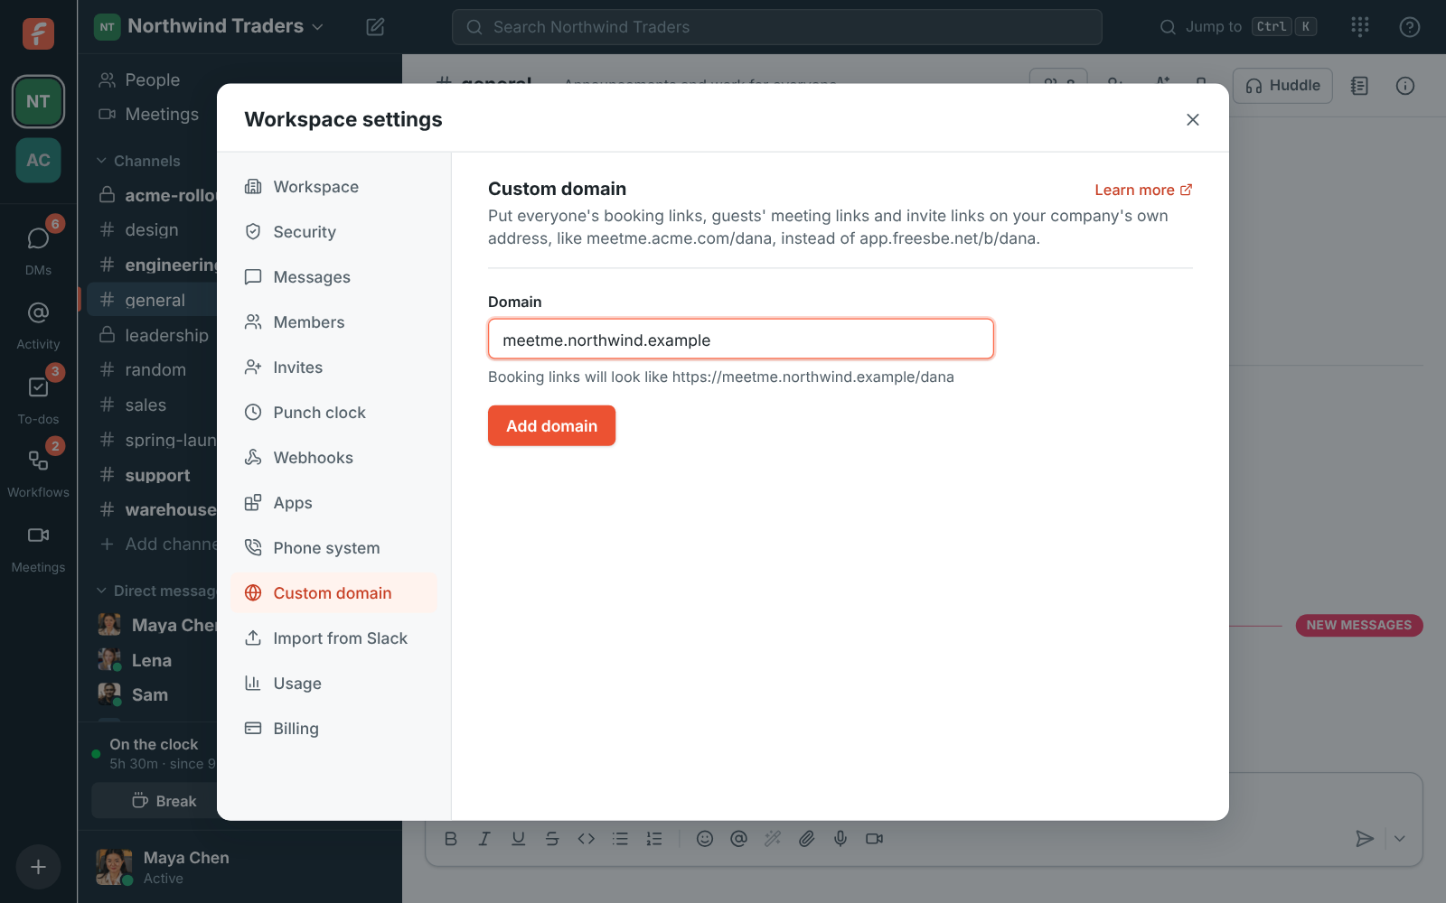This screenshot has width=1446, height=903.
Task: Click the compose new message icon
Action: pos(375,27)
